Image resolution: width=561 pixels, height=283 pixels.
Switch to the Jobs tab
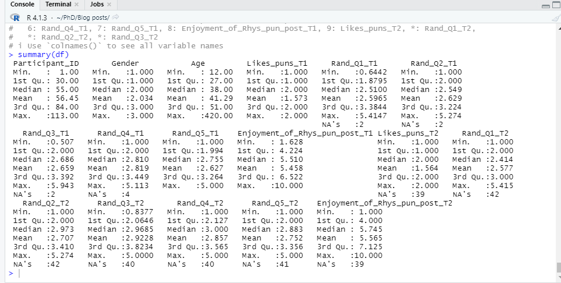[97, 5]
